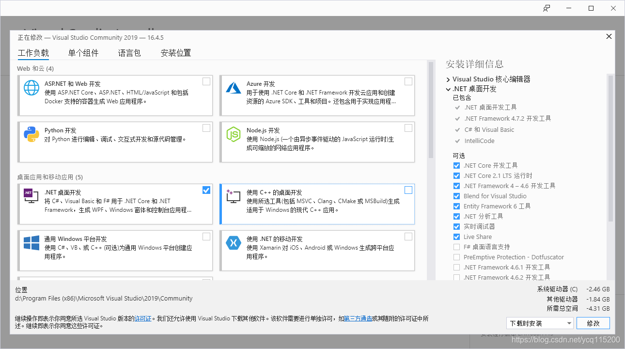
Task: Switch to the 工作负载 tab
Action: [33, 53]
